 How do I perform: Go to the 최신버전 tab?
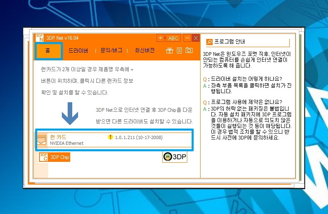click(144, 50)
